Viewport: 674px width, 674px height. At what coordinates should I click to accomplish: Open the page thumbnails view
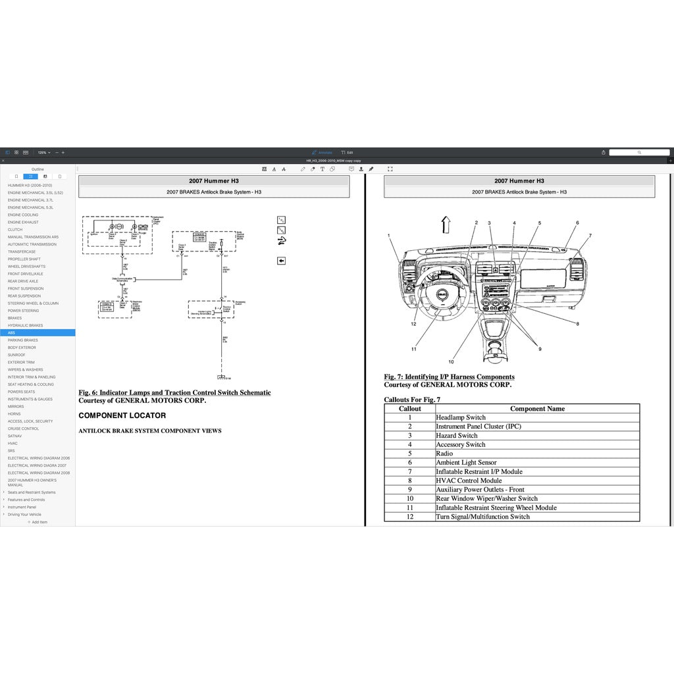click(16, 152)
